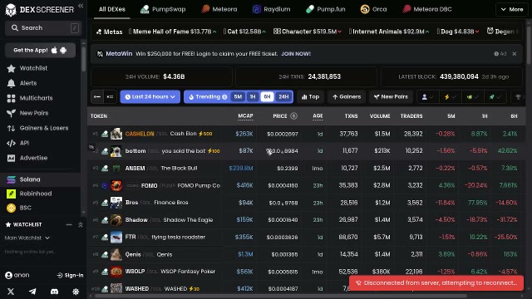
Task: Open settings gear in sidebar footer
Action: coord(76,292)
